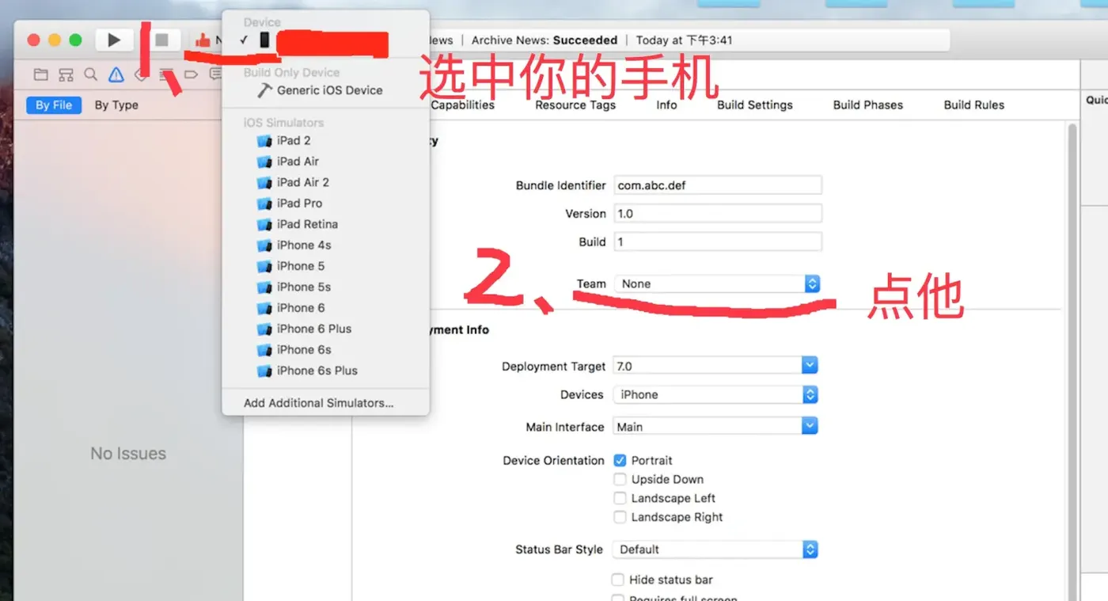Choose the checked physical device entry
The width and height of the screenshot is (1108, 601).
coord(325,40)
